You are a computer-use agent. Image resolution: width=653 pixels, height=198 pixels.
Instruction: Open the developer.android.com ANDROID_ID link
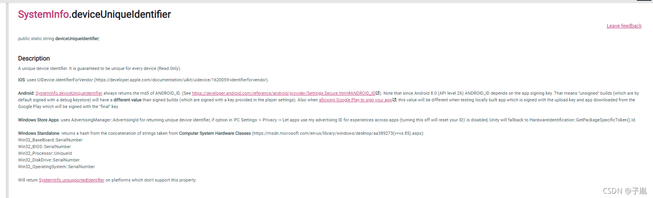283,93
